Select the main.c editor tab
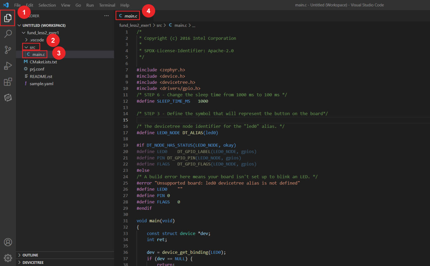Image resolution: width=430 pixels, height=266 pixels. pyautogui.click(x=128, y=15)
